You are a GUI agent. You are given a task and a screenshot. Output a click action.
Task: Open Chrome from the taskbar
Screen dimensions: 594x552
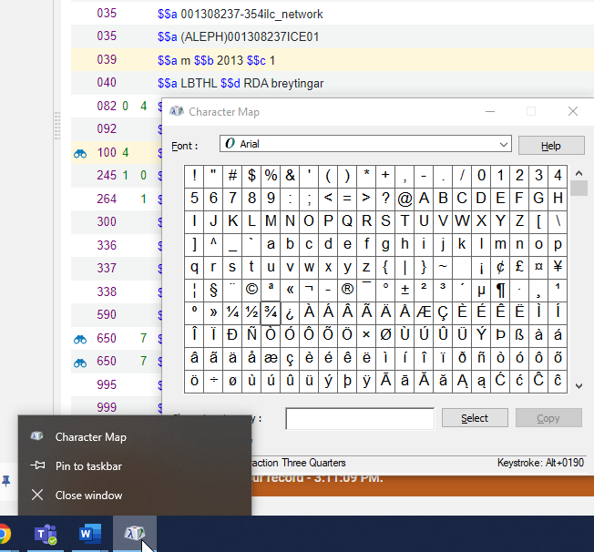[5, 534]
